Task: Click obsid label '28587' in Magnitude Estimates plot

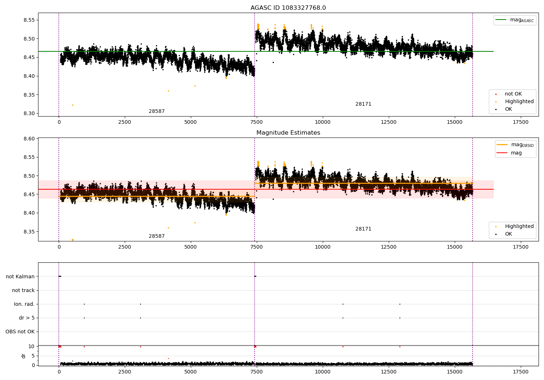Action: [157, 236]
